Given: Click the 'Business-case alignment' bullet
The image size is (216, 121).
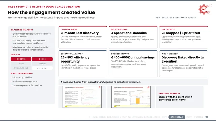Looking at the screenshot, I should tap(25, 81).
